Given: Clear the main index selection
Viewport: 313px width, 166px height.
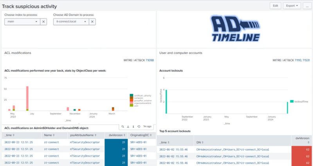Looking at the screenshot, I should point(43,22).
